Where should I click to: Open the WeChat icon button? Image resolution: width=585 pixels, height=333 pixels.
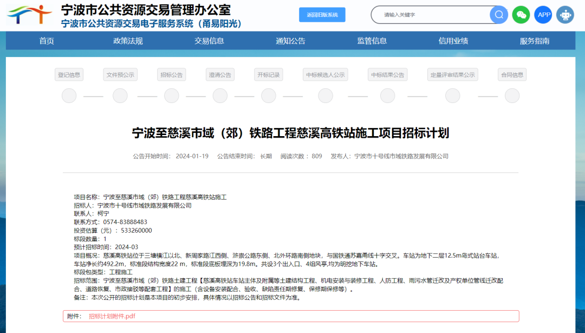click(x=521, y=15)
